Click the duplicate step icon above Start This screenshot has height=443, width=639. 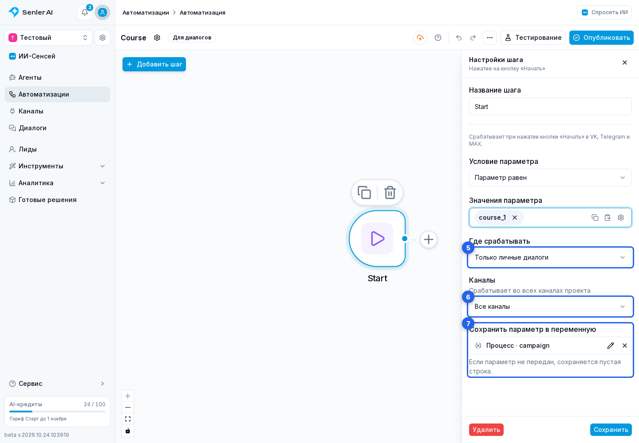(364, 193)
